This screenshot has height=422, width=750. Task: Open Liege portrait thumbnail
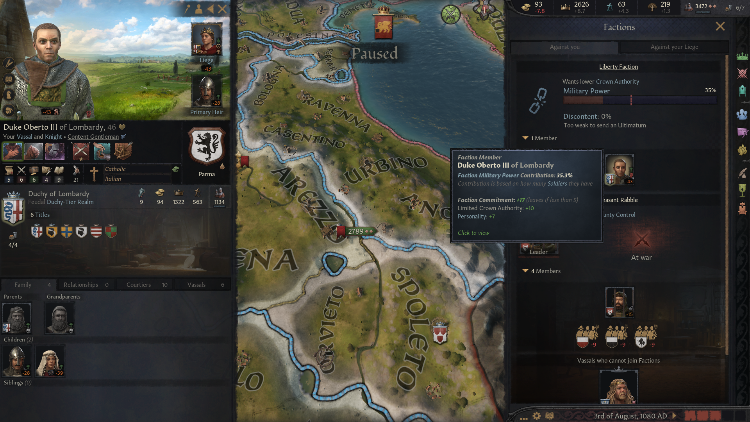coord(207,39)
